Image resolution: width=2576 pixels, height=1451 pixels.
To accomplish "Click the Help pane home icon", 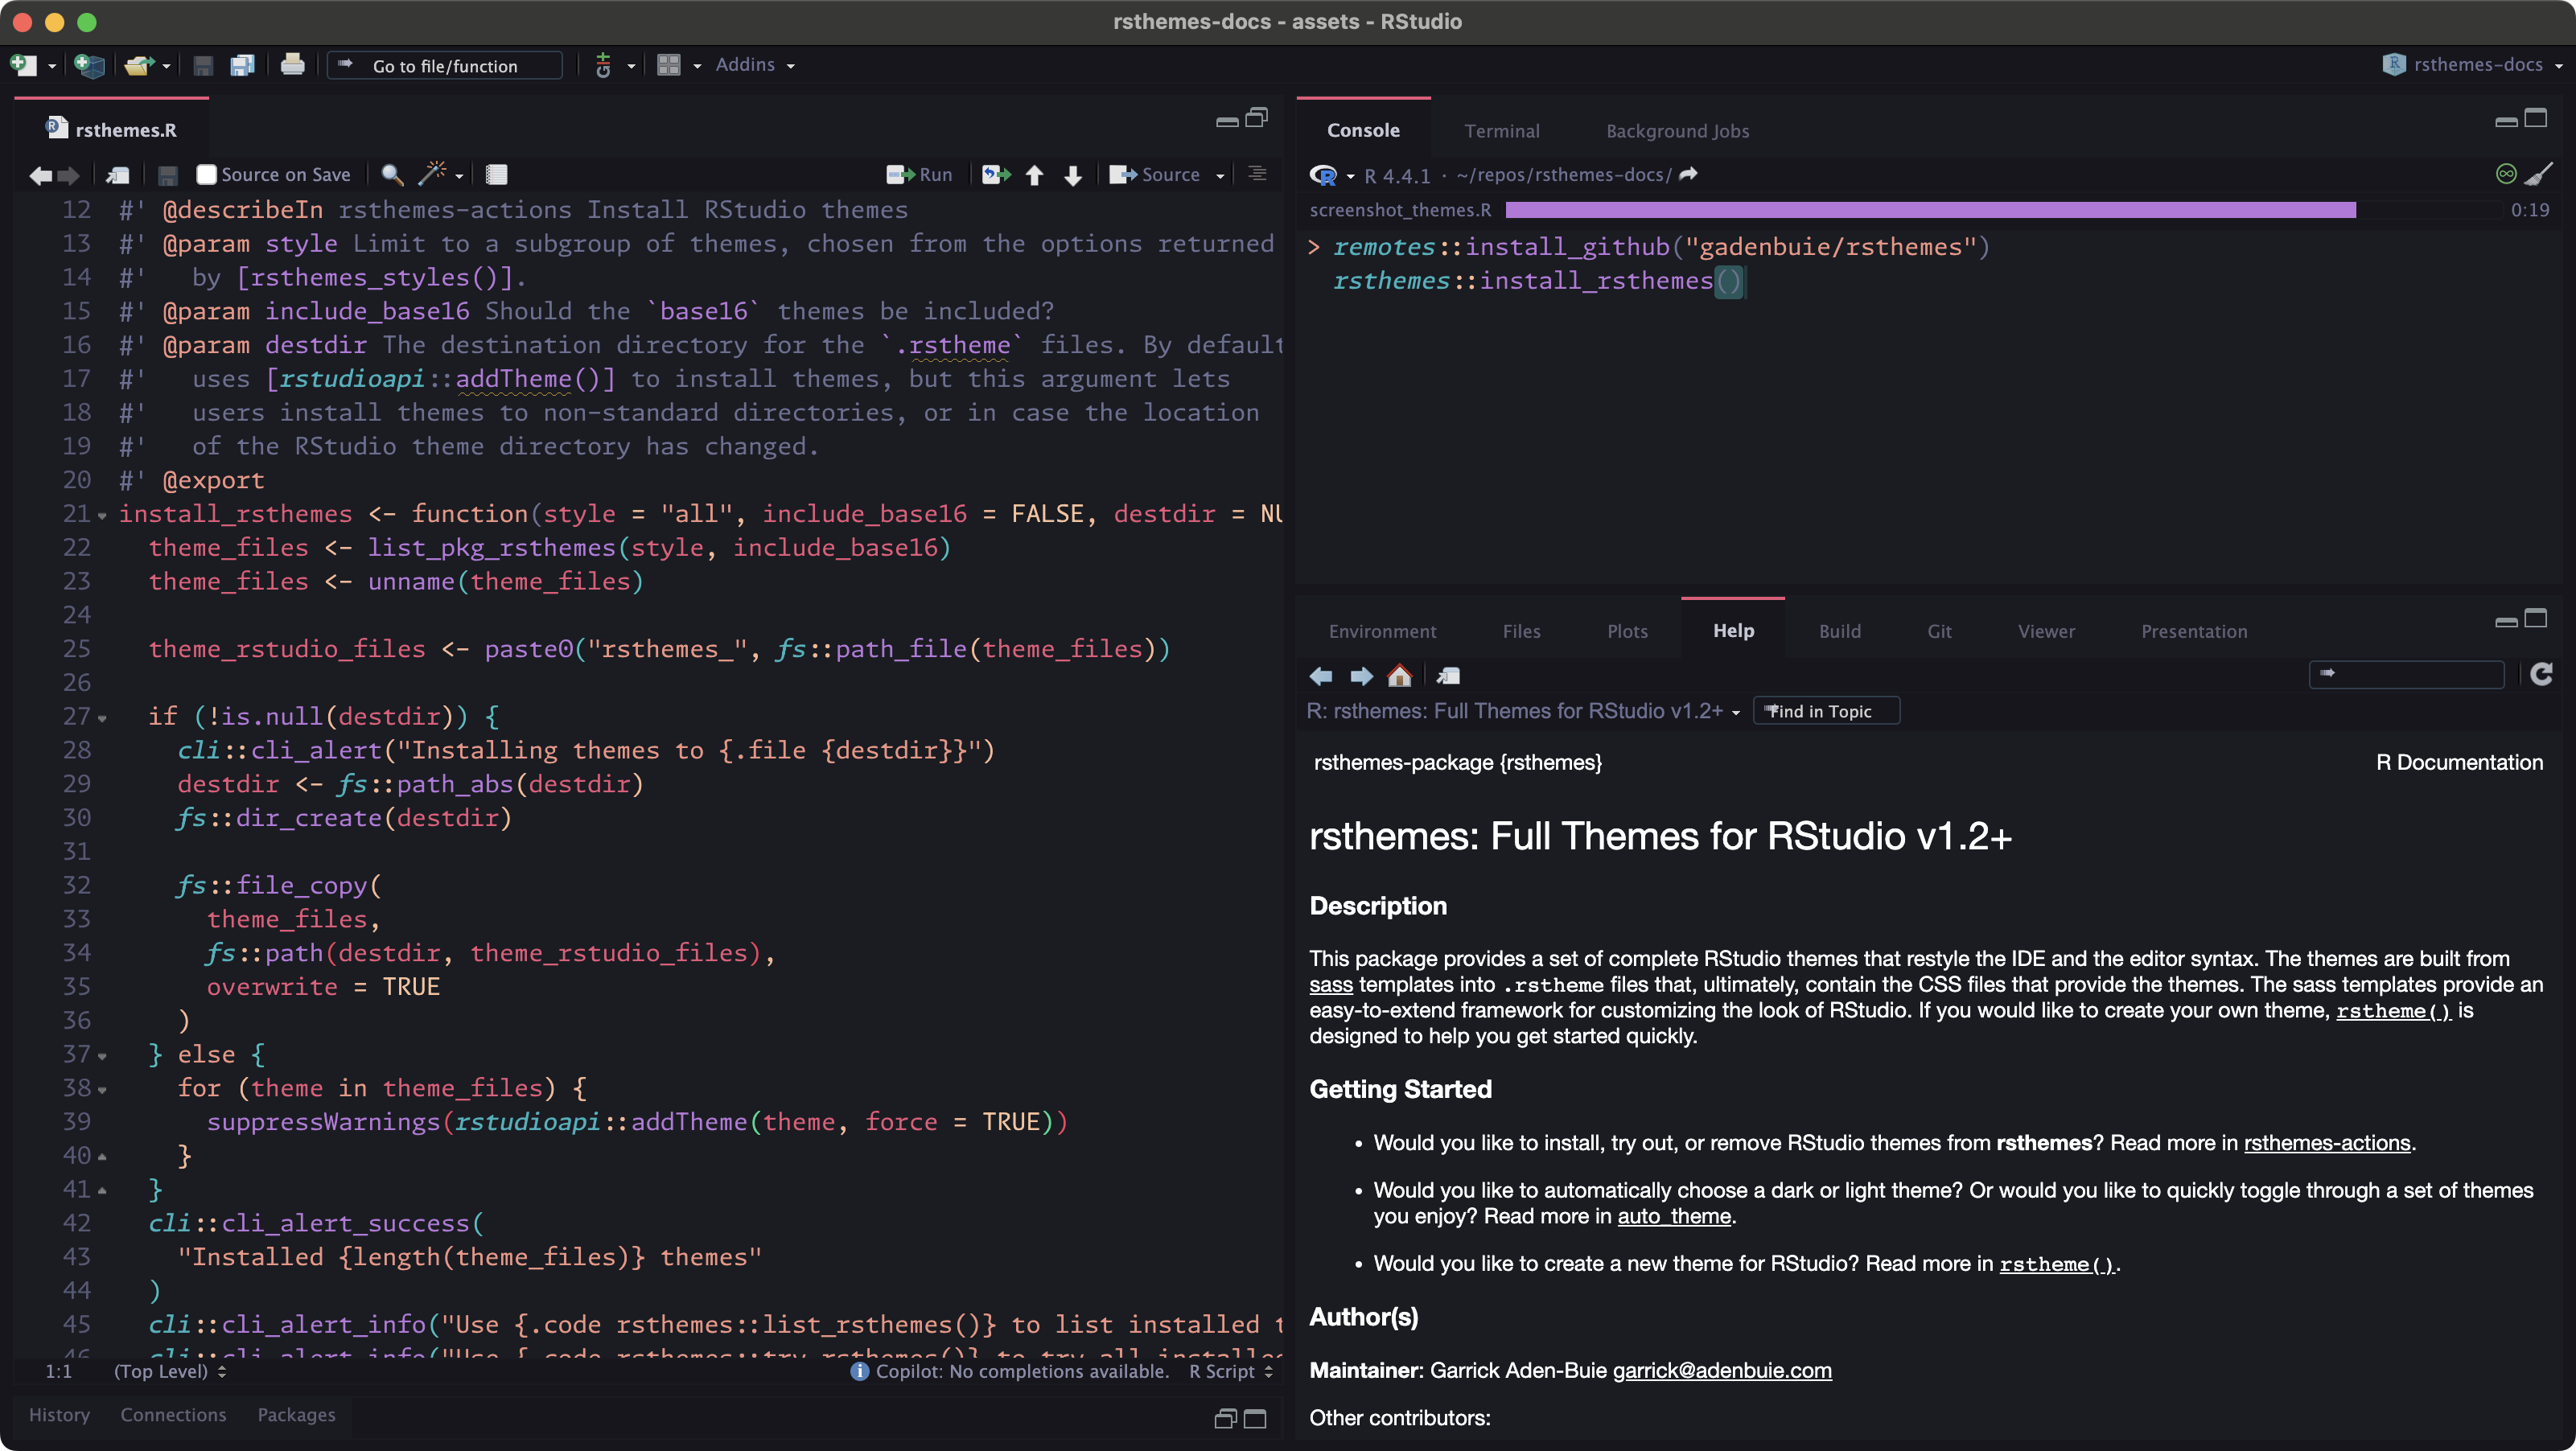I will [1399, 676].
